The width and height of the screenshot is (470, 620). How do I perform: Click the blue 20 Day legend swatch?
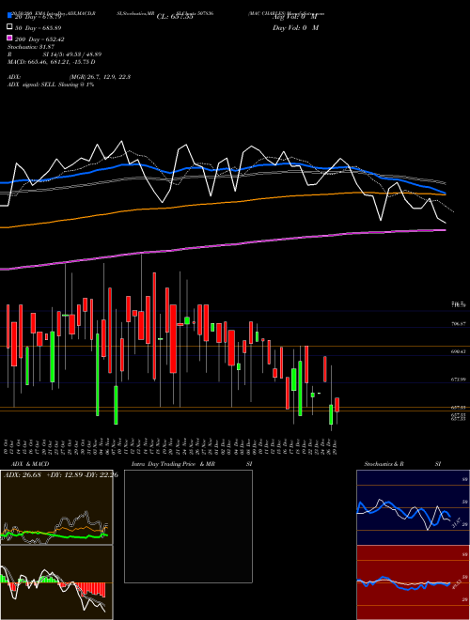pyautogui.click(x=10, y=16)
